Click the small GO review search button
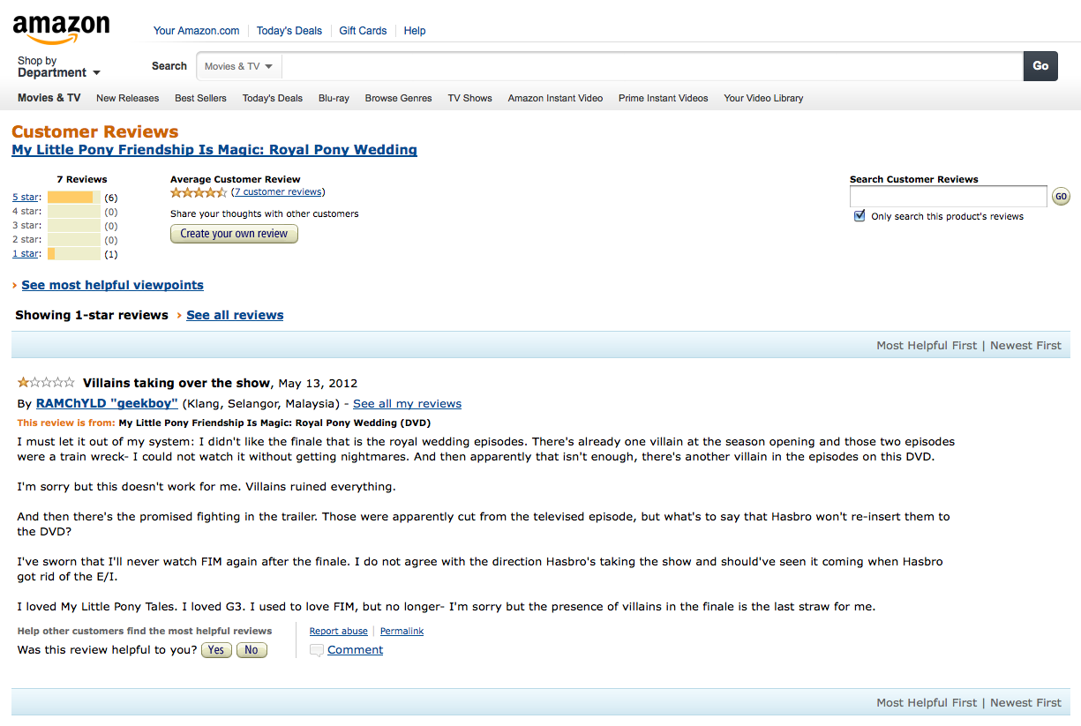The height and width of the screenshot is (726, 1081). tap(1061, 196)
